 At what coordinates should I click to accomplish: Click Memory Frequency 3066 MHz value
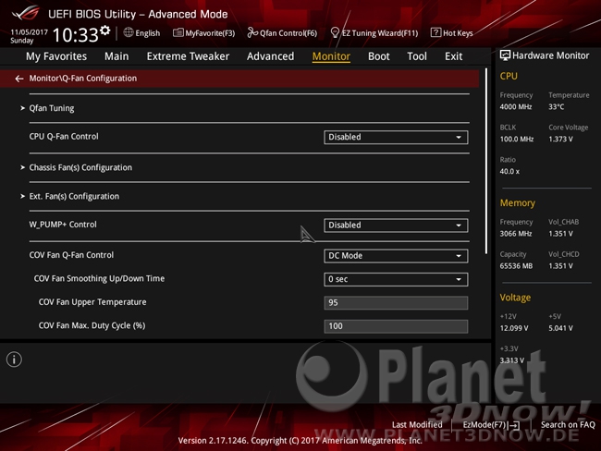516,234
